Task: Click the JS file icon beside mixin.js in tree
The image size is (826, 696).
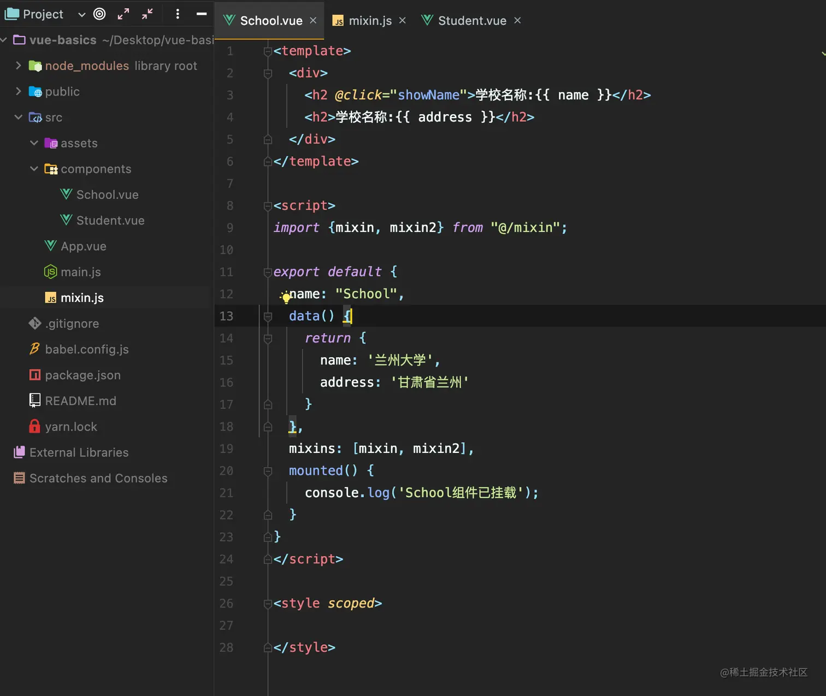Action: (x=51, y=298)
